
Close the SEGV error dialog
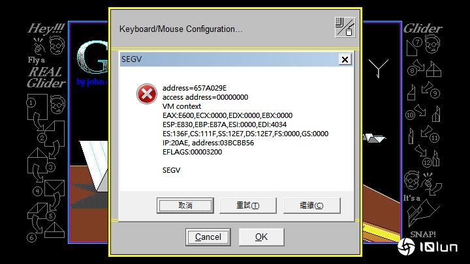click(345, 59)
